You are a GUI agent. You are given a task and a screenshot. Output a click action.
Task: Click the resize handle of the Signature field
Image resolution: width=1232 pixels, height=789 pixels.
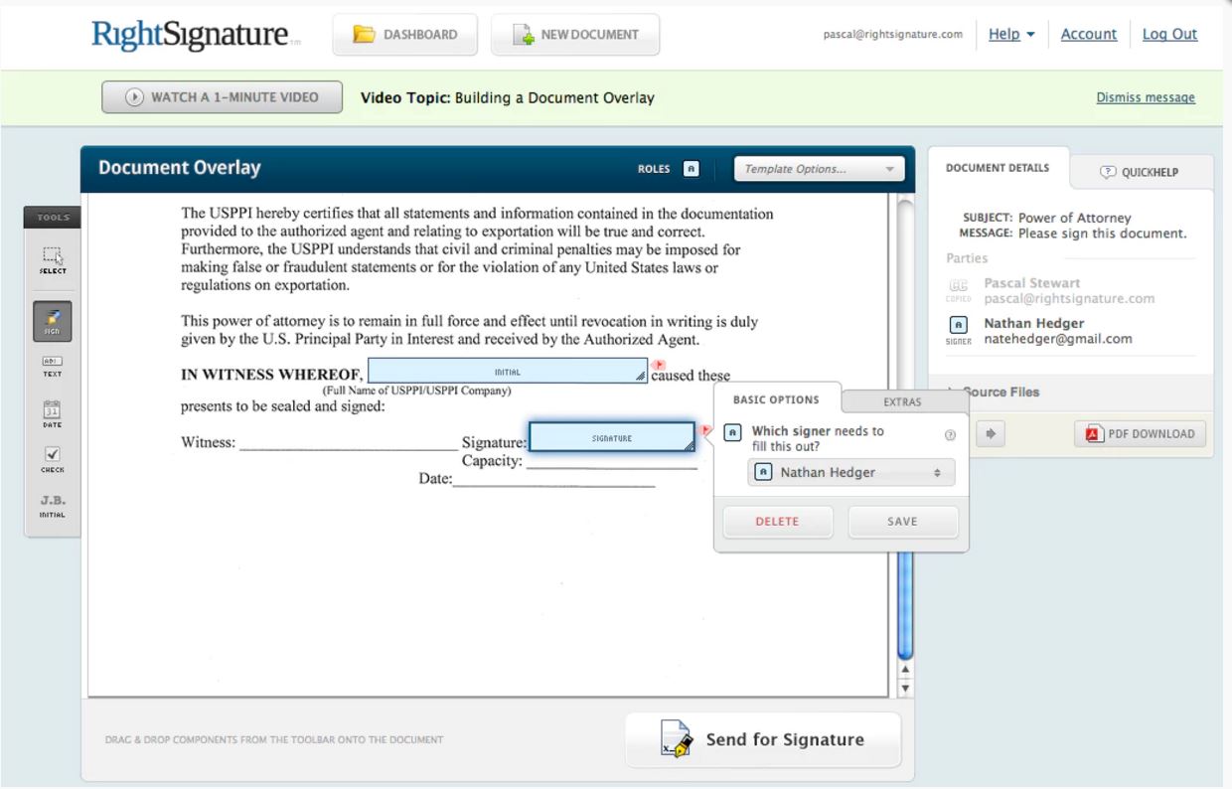[689, 446]
